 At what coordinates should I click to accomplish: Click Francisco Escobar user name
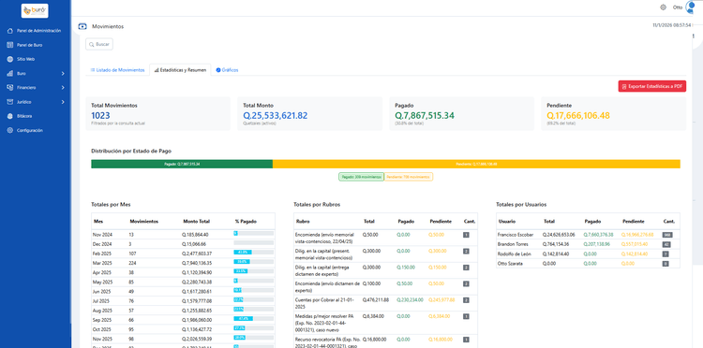(x=516, y=235)
